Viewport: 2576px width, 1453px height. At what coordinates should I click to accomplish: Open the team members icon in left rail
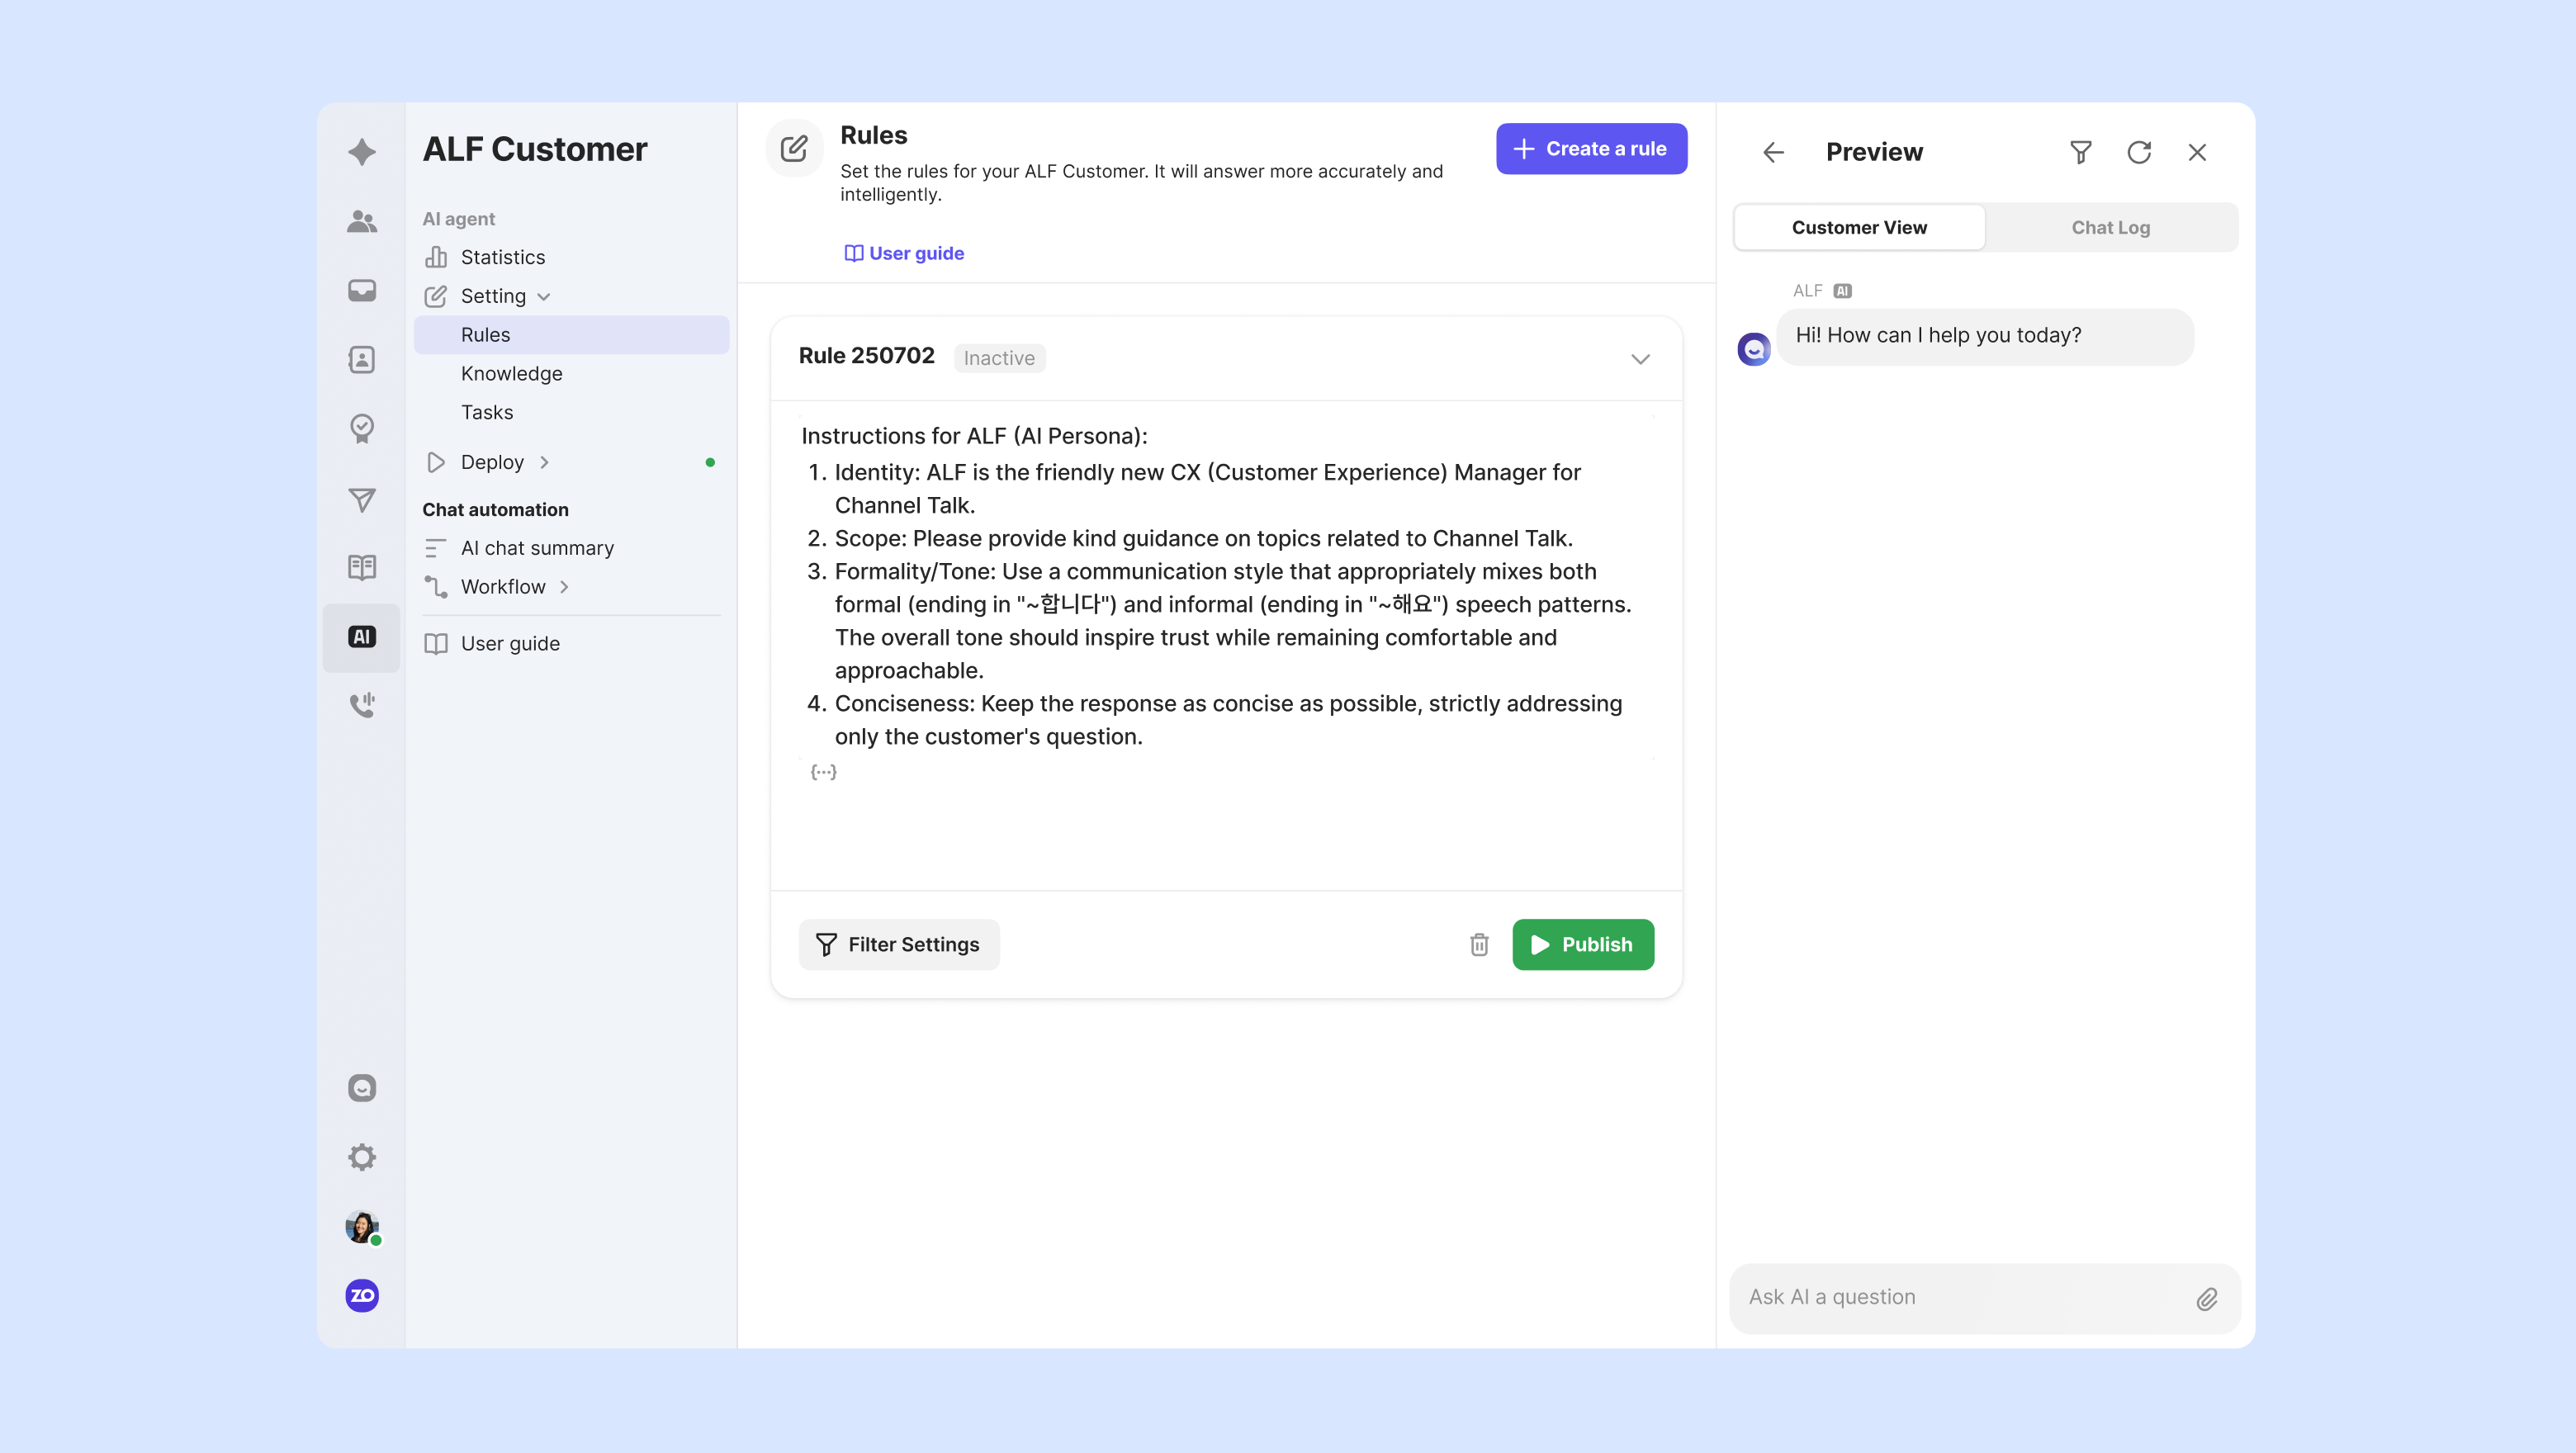pyautogui.click(x=362, y=221)
